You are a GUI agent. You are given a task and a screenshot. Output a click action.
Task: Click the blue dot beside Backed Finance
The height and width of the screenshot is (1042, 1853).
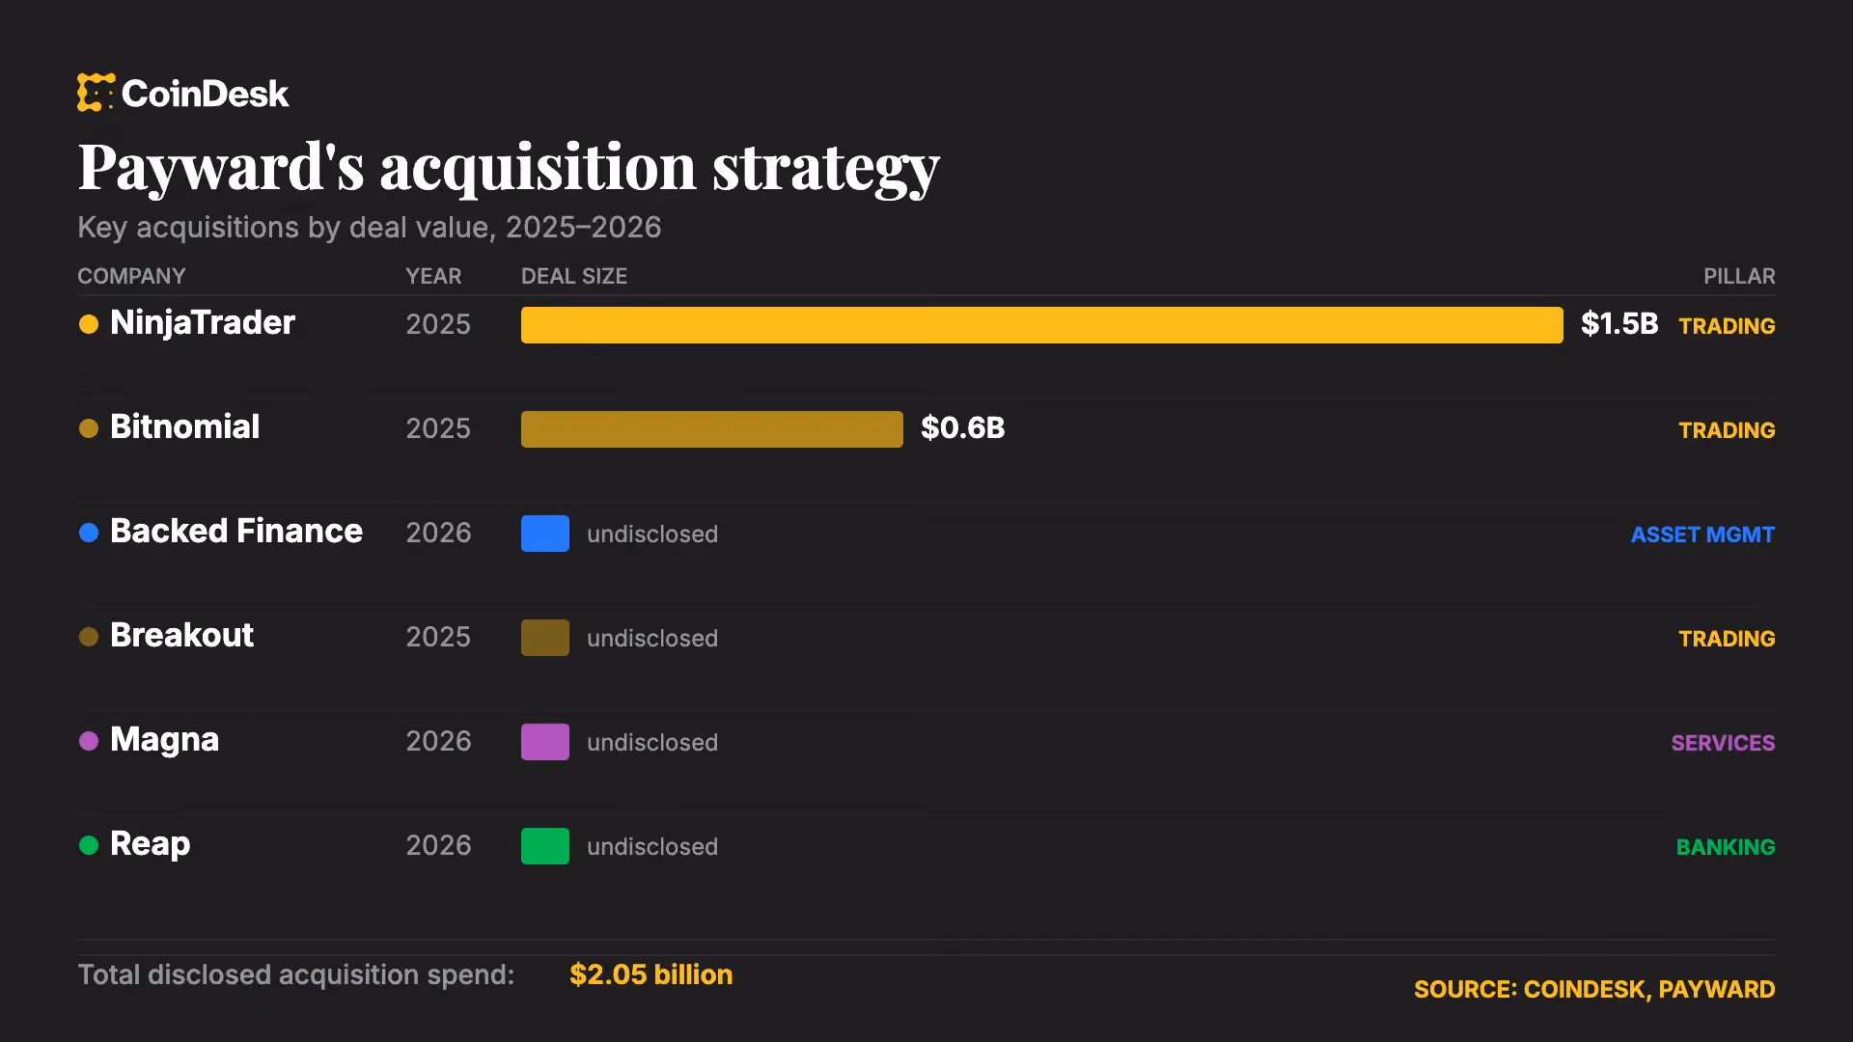[x=89, y=533]
